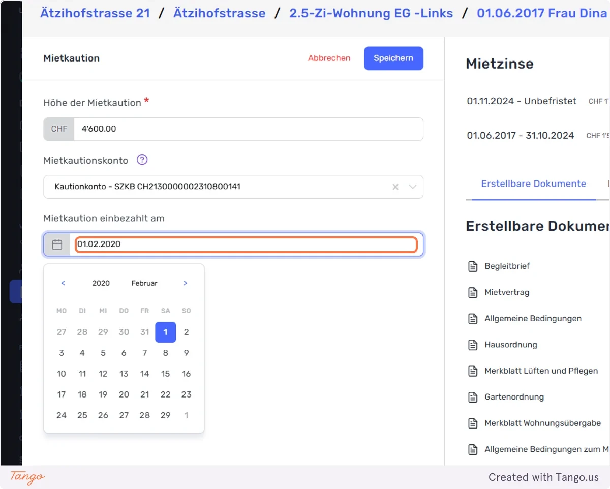Pick February 7 in the calendar
Viewport: 610px width, 489px height.
coord(144,353)
